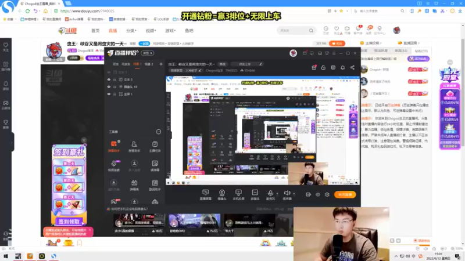The image size is (465, 261).
Task: Click 修改 button next to stream title
Action: 222,64
